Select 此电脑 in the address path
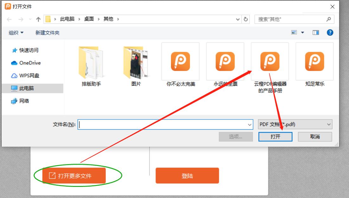 click(x=67, y=19)
